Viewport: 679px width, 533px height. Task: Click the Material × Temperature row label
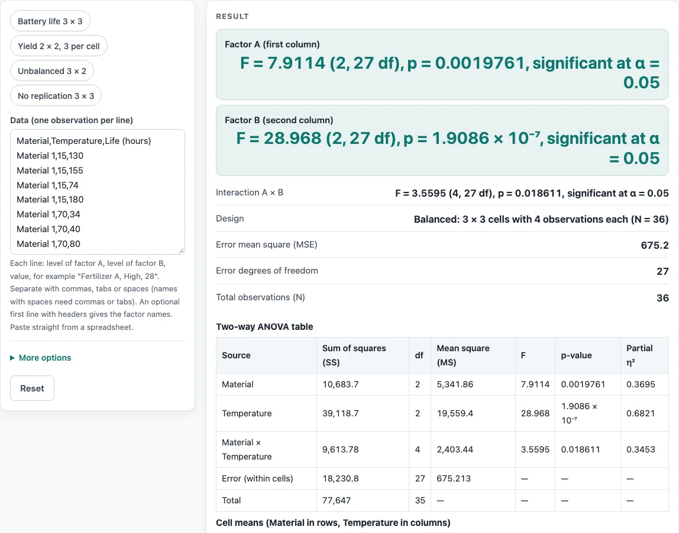[247, 449]
